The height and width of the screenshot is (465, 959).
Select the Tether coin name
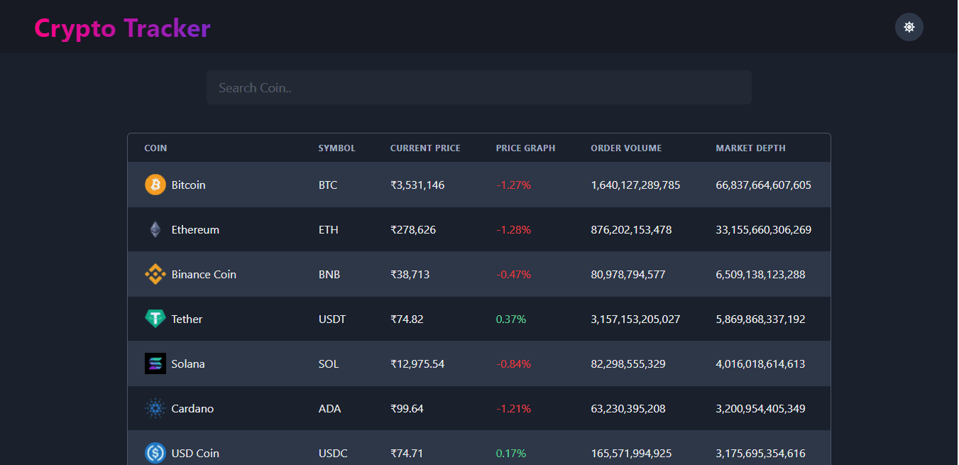coord(187,319)
